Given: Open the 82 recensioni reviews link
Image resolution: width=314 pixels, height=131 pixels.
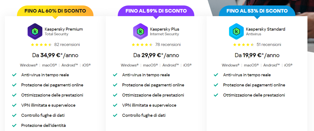Looking at the screenshot, I should click(67, 45).
